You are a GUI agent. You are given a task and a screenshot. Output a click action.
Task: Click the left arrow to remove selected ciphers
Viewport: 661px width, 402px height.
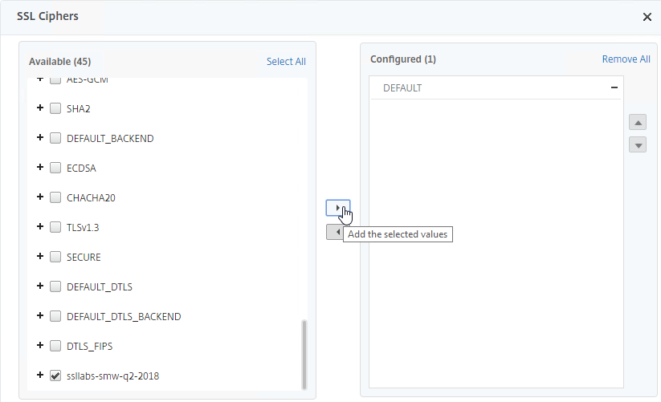click(x=336, y=232)
